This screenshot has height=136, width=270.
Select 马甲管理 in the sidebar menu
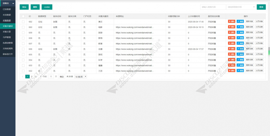[x=8, y=37]
